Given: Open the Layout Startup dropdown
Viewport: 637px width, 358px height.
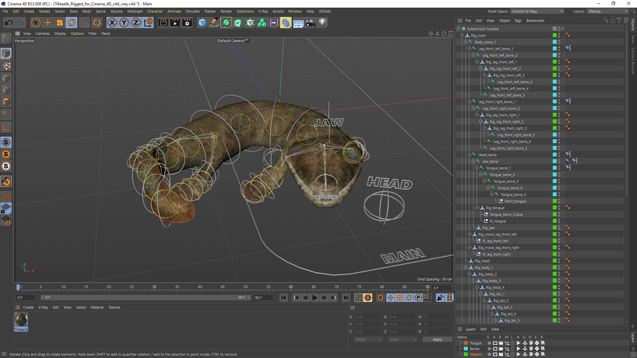Looking at the screenshot, I should 608,11.
